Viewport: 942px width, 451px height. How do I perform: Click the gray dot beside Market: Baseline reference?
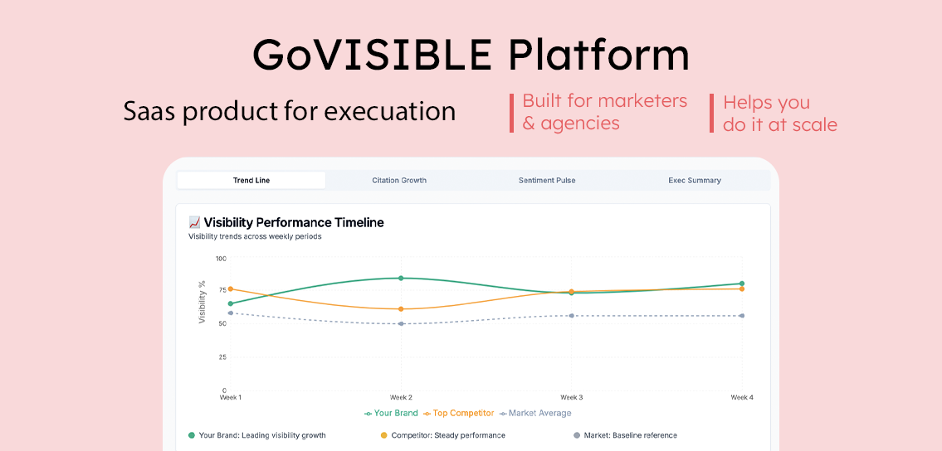click(577, 435)
